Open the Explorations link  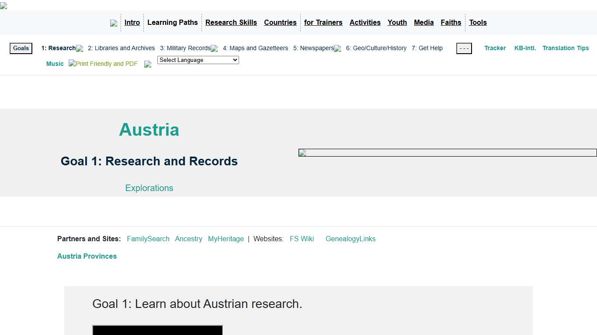[149, 188]
